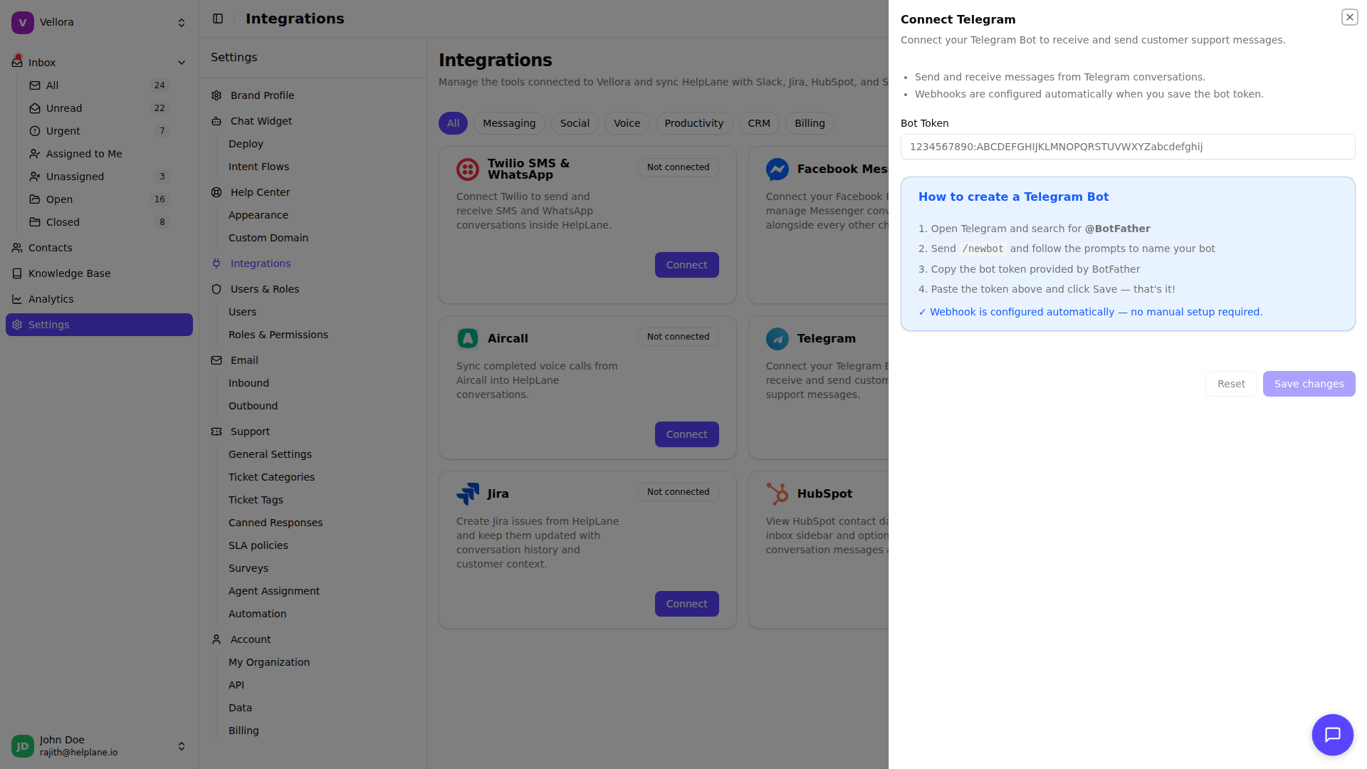Click the Analytics chart icon

coord(17,299)
